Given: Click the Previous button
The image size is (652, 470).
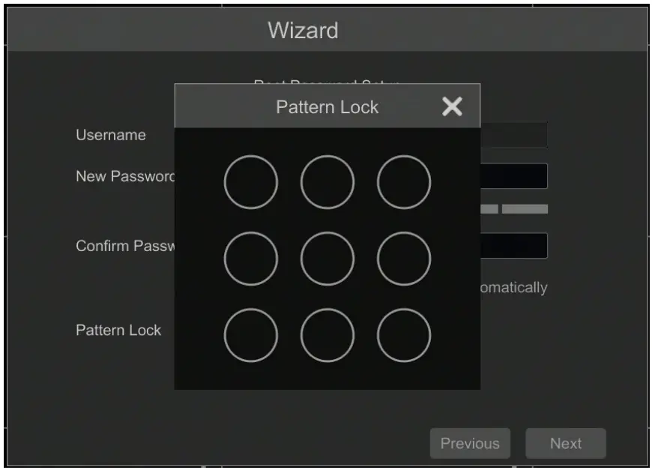Looking at the screenshot, I should [470, 443].
